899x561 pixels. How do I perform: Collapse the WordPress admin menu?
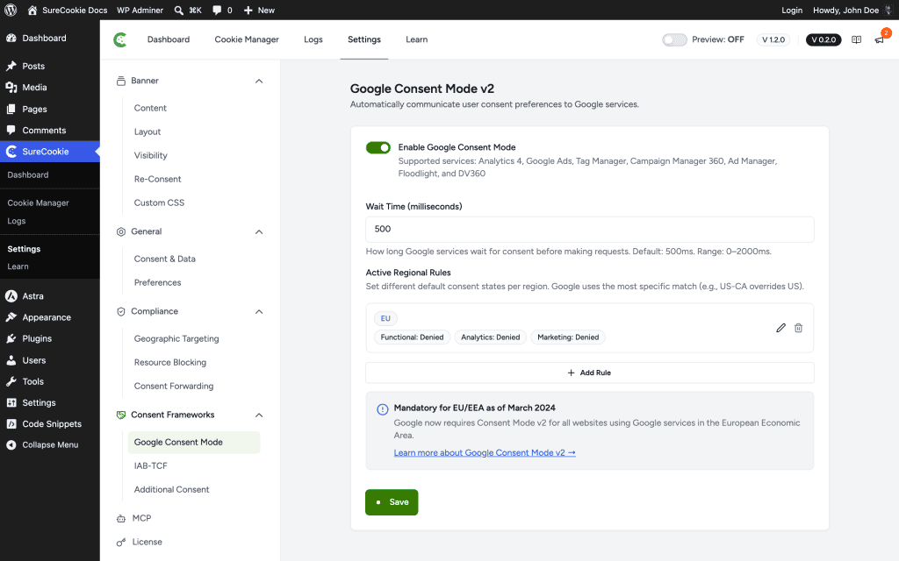coord(50,444)
